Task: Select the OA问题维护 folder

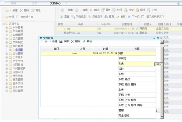Action: [19, 68]
